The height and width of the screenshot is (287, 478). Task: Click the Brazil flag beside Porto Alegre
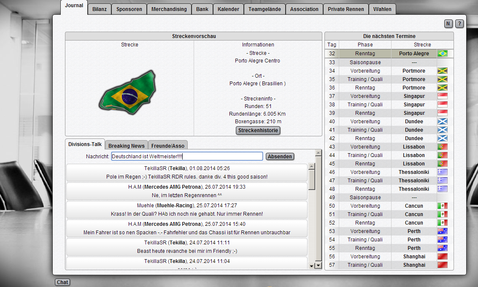443,54
